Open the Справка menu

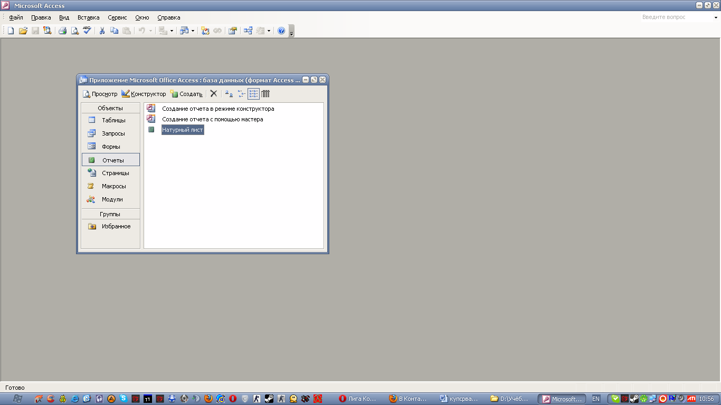[168, 17]
